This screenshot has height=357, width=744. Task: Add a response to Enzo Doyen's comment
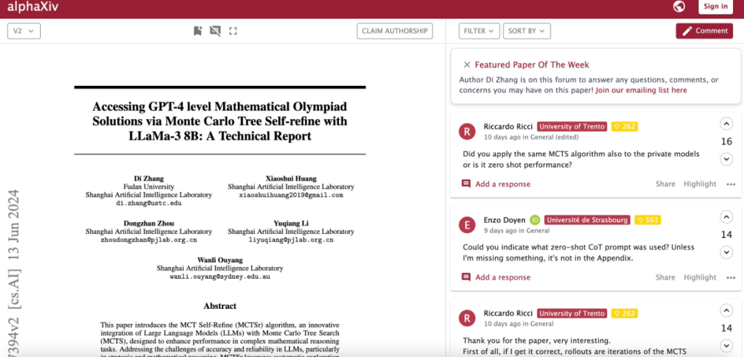[x=502, y=277]
